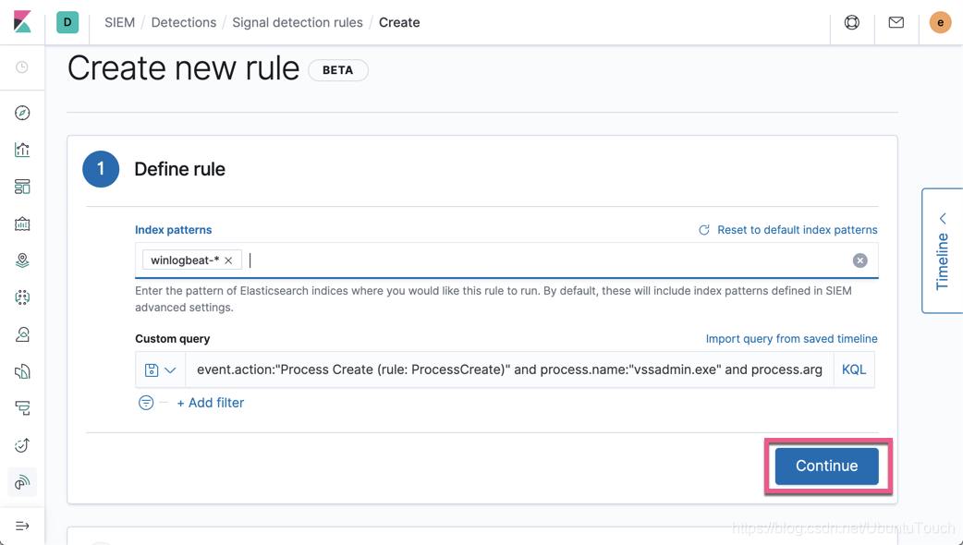
Task: Open the active SIEM icon in sidebar
Action: 22,482
